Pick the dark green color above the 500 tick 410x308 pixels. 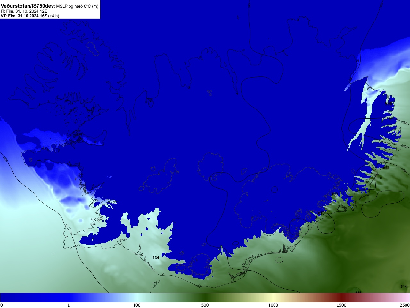click(x=205, y=297)
